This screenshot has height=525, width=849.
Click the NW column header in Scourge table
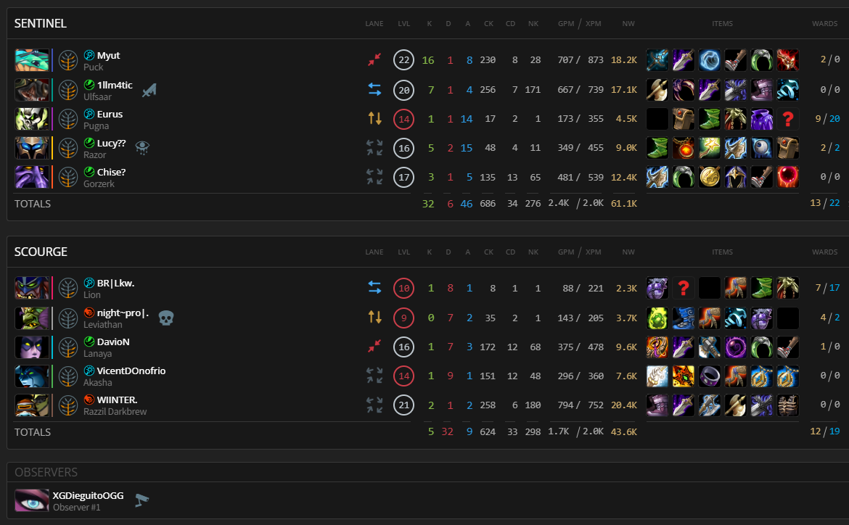(x=628, y=252)
